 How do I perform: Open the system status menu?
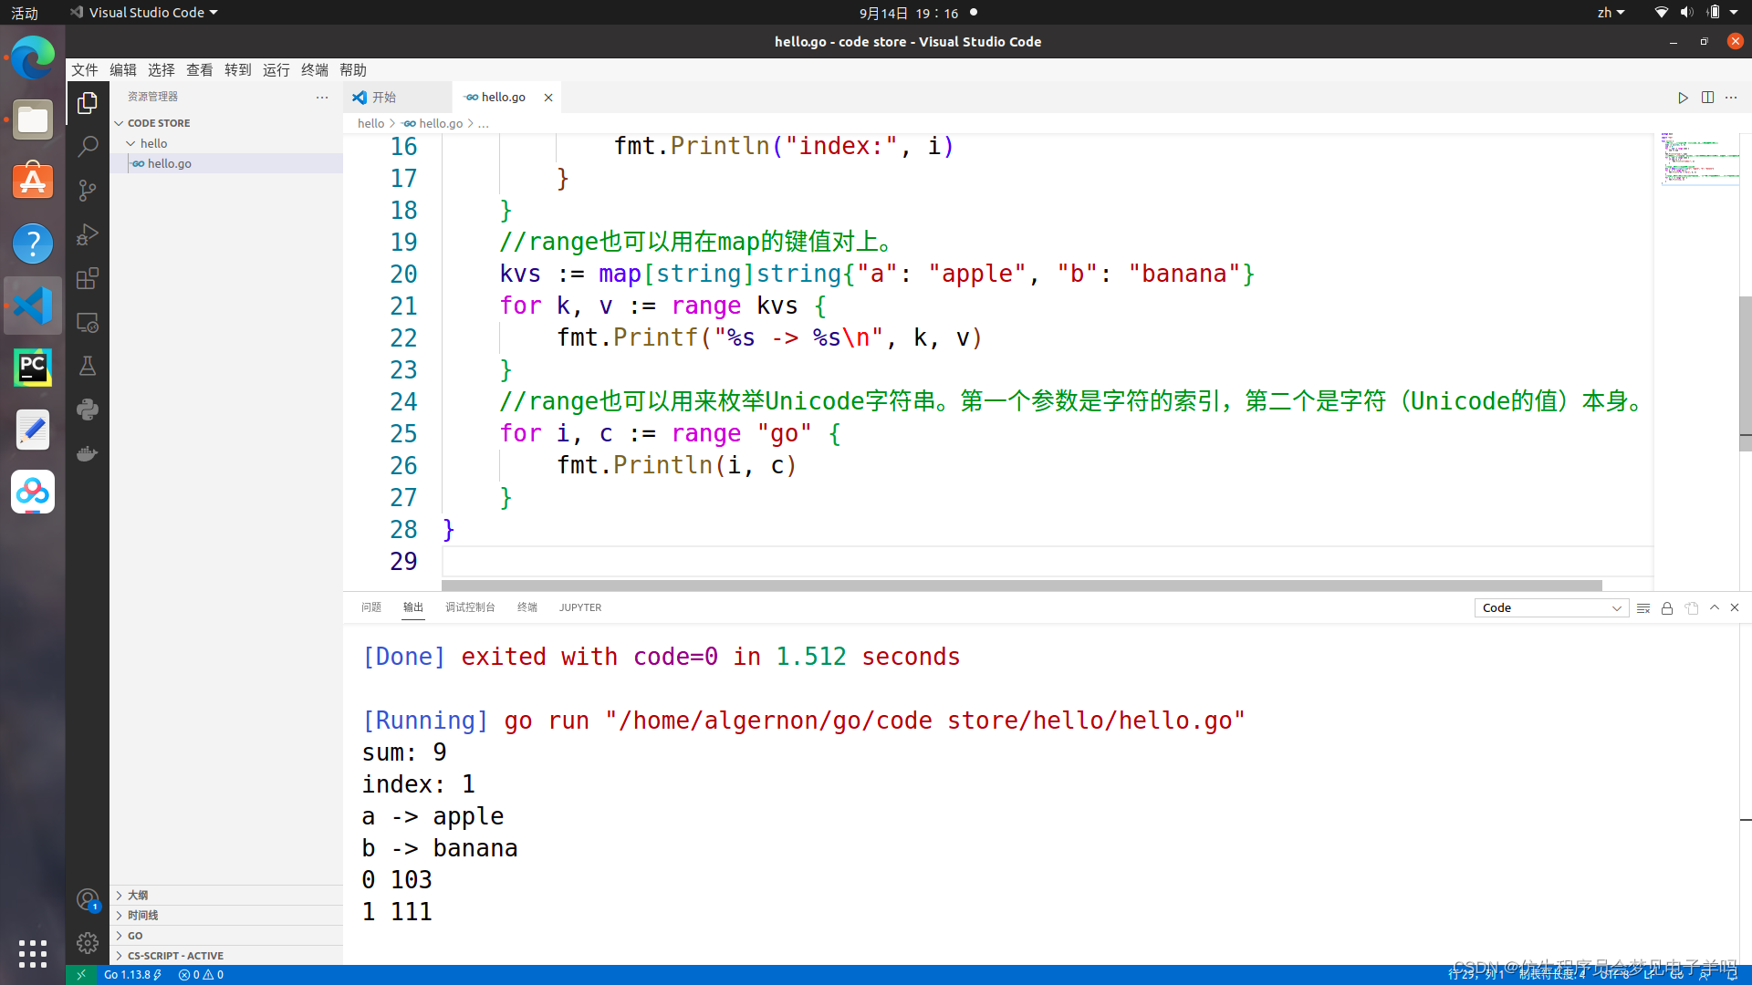tap(1696, 13)
